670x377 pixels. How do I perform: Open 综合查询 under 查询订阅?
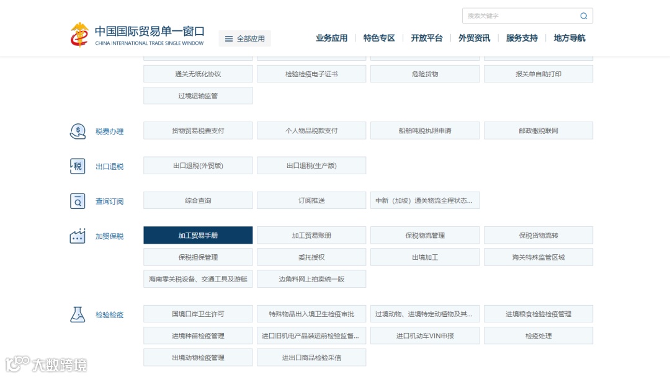[197, 200]
